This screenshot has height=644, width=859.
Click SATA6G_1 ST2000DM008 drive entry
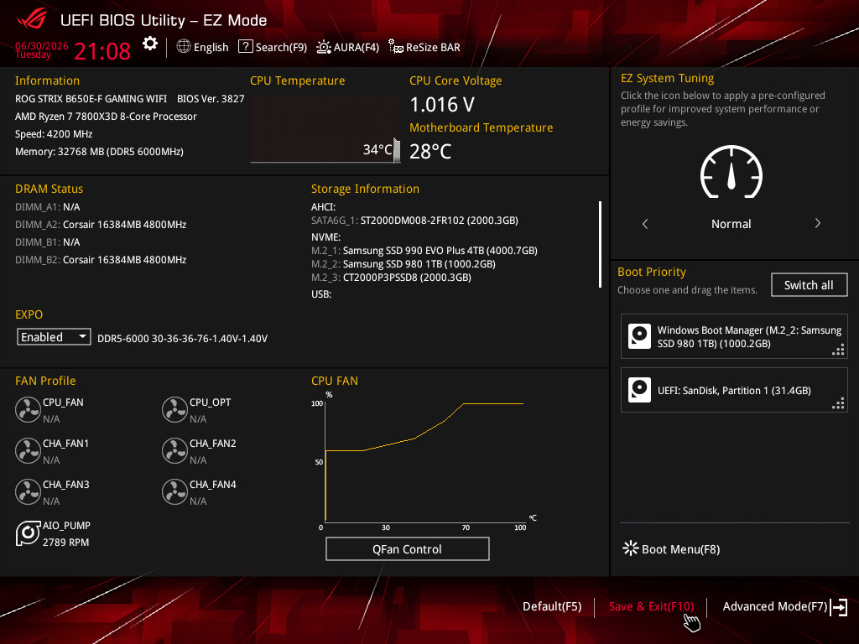click(x=414, y=221)
